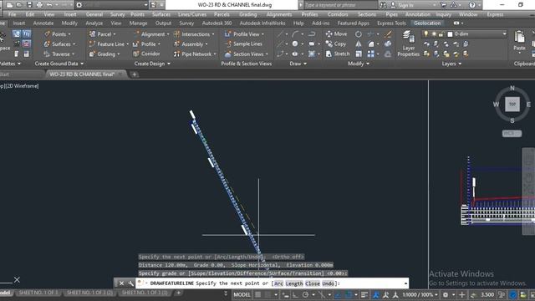Click the command line customize wrench icon

click(x=130, y=283)
